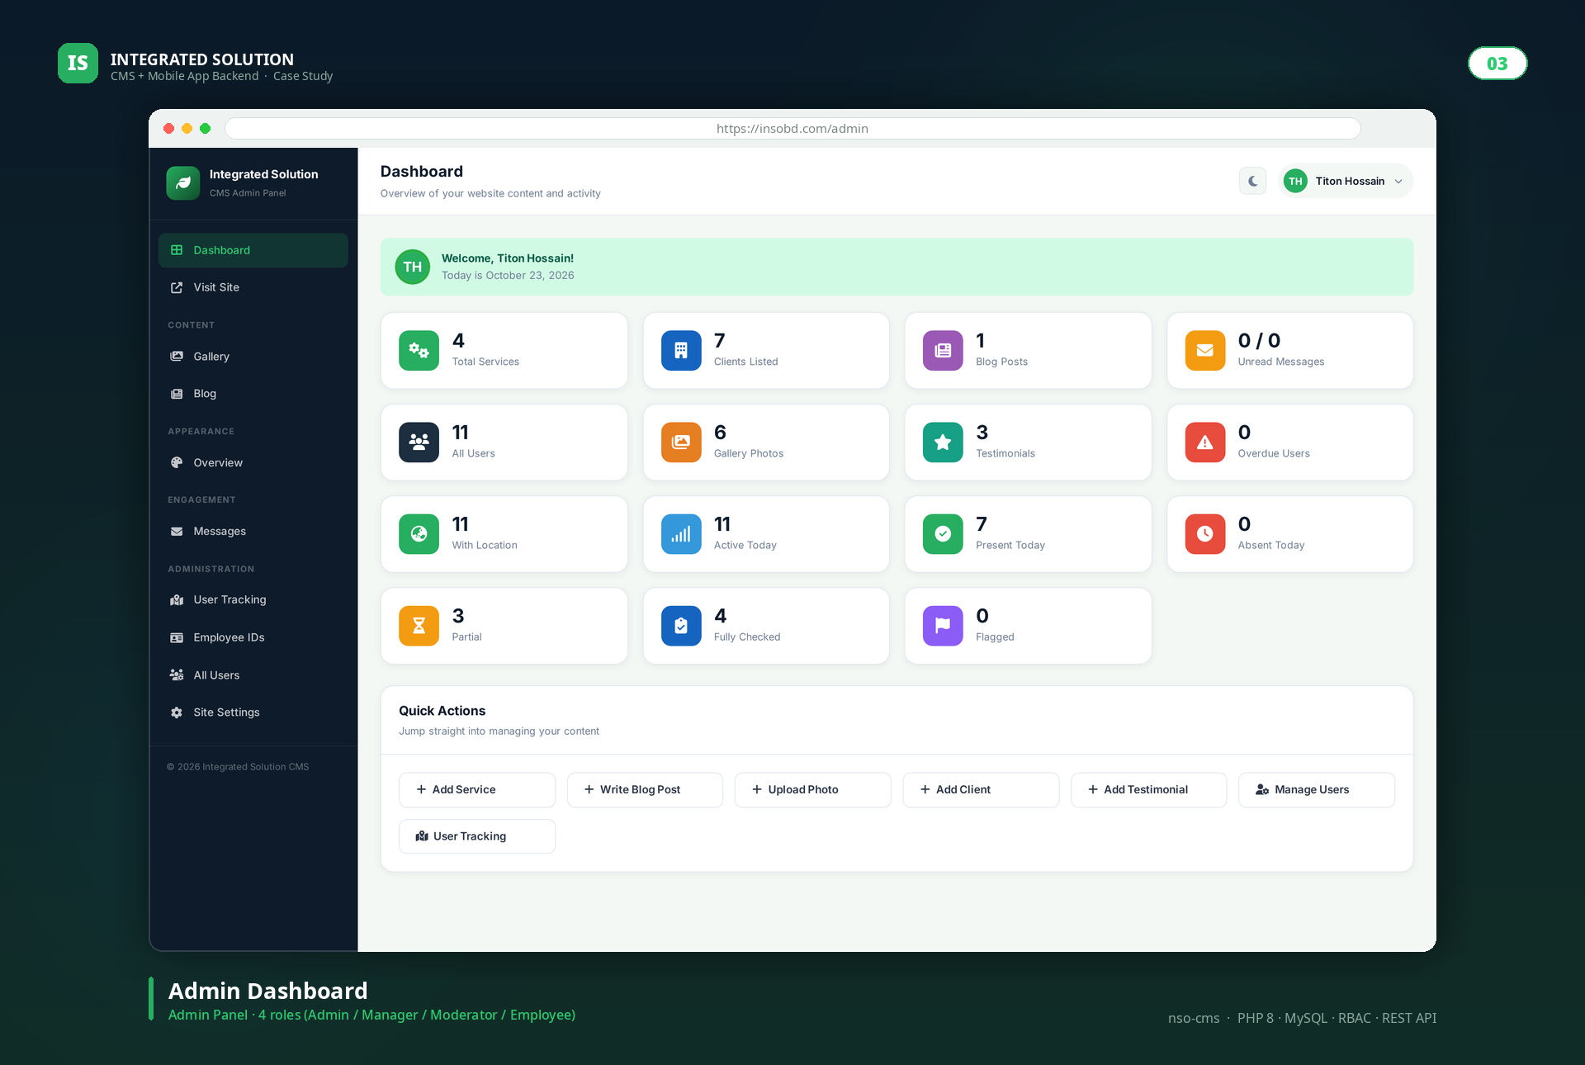Click 'Today is October 23, 2026' text
Image resolution: width=1585 pixels, height=1065 pixels.
[508, 276]
